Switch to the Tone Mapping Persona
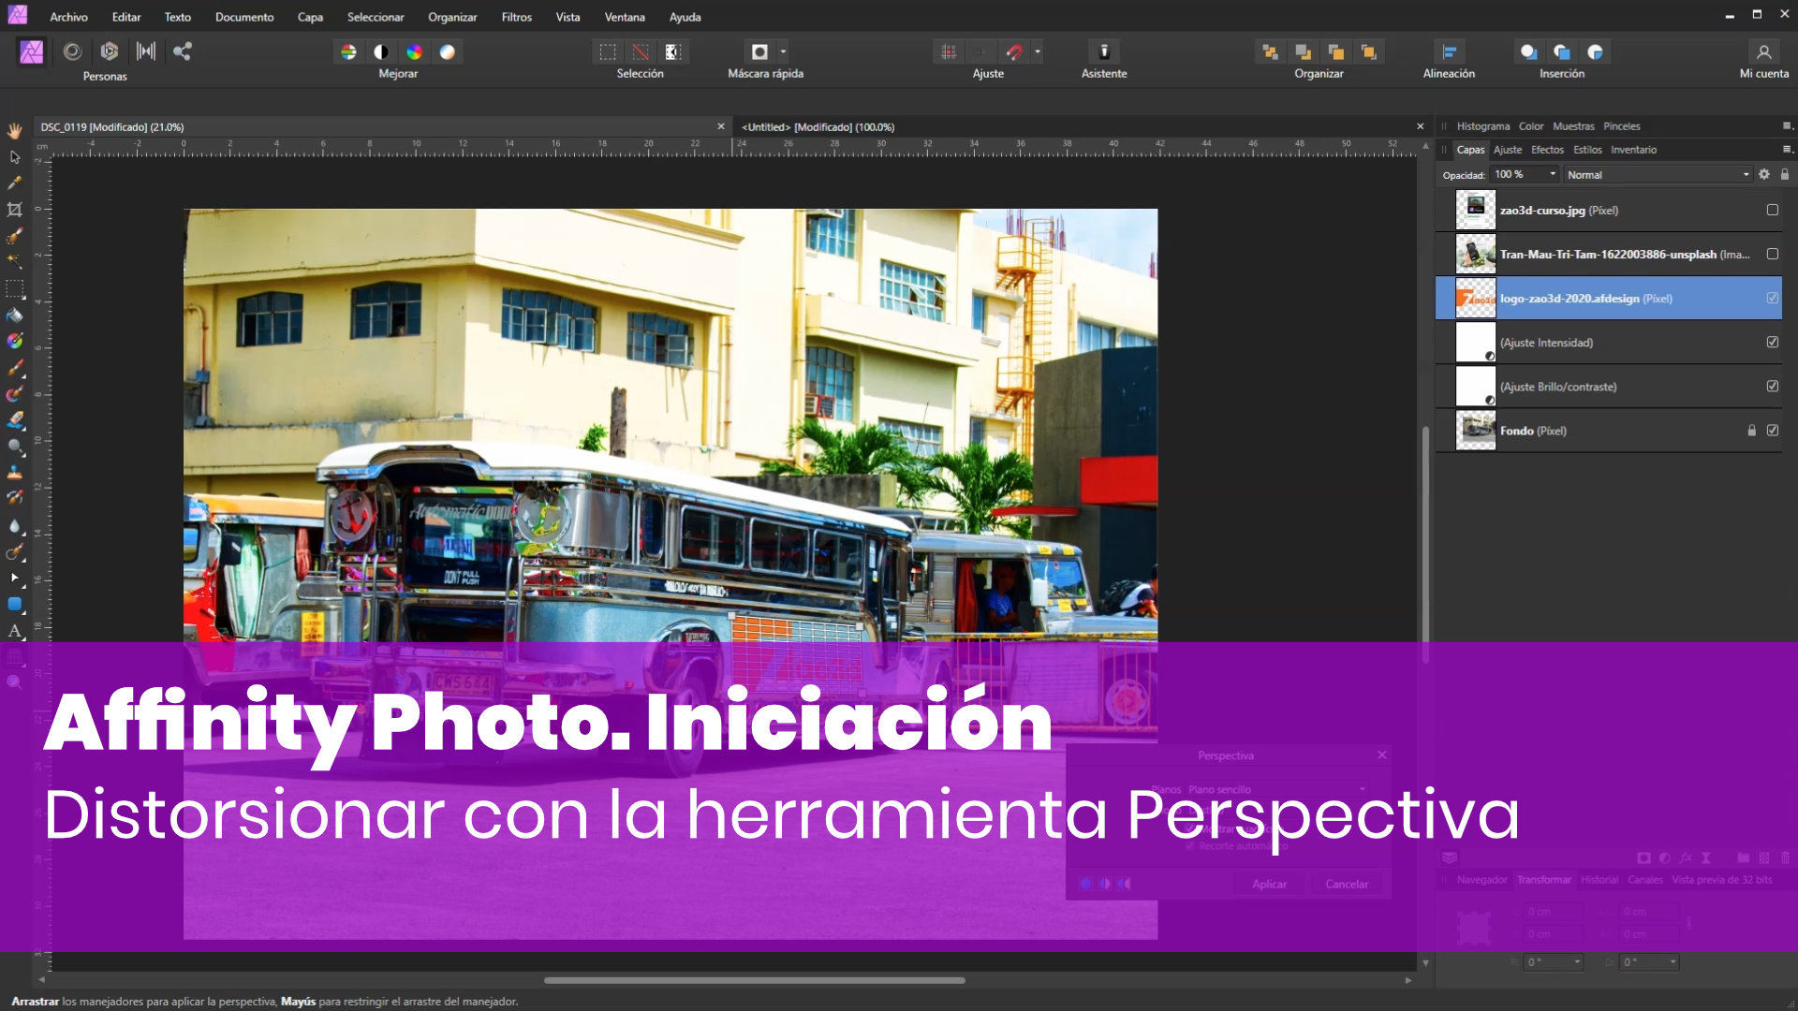 pos(146,51)
